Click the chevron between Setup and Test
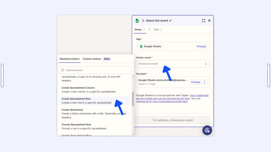Screen dimensions: 271x152 point(150,30)
